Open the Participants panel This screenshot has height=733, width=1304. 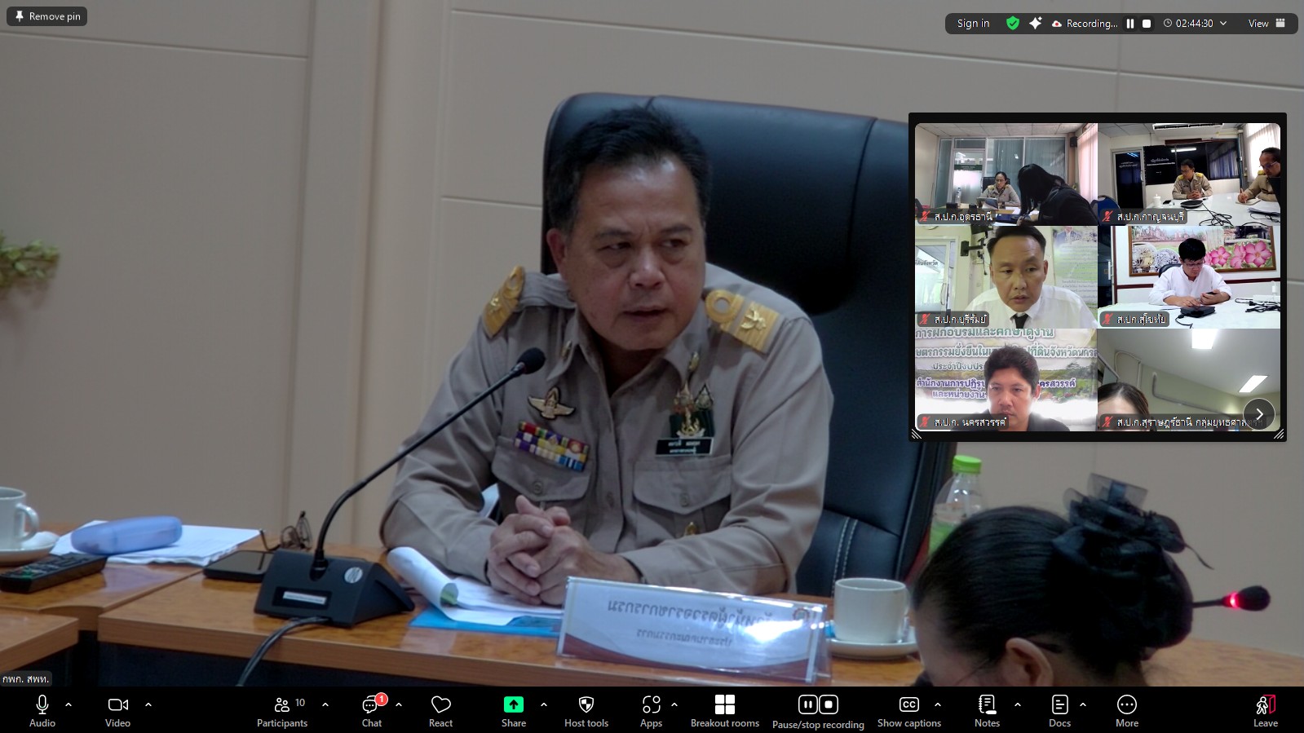[282, 710]
